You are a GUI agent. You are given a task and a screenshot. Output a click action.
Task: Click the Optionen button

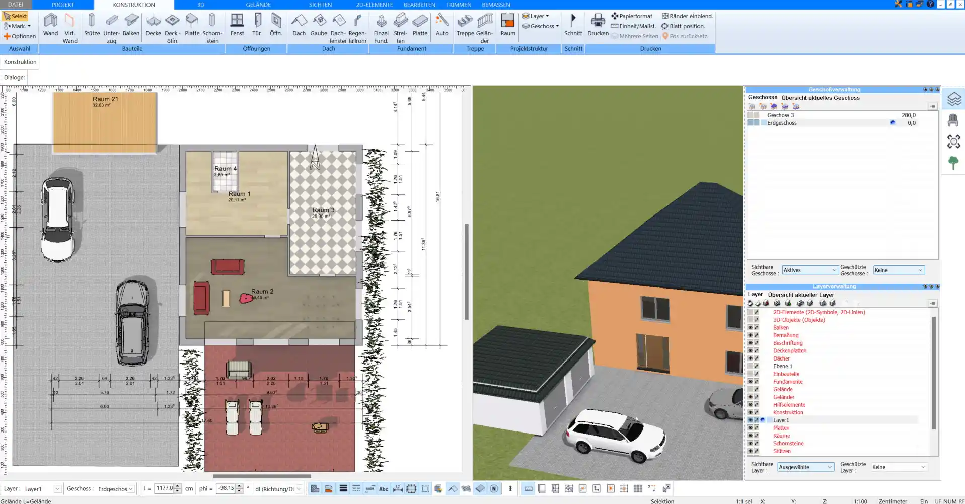coord(20,36)
